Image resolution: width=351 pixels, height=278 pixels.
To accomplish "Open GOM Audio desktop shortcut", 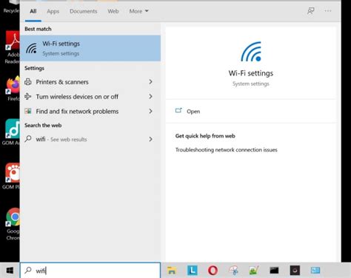I will pyautogui.click(x=10, y=132).
